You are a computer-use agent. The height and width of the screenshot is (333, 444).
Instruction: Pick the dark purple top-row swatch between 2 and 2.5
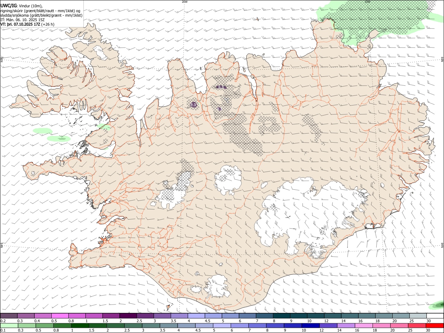128,316
